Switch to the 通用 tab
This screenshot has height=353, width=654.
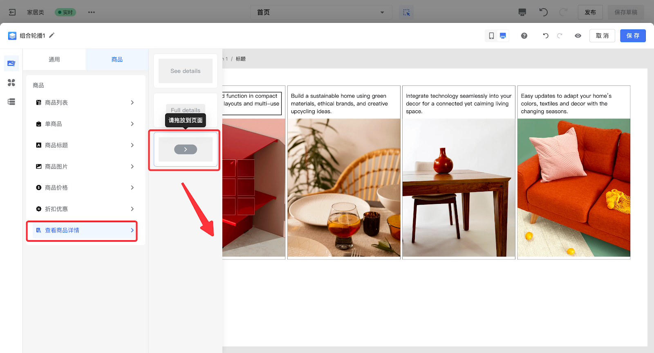(x=54, y=60)
